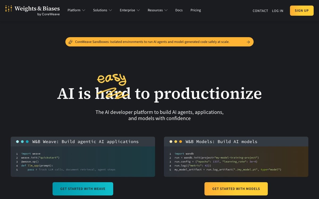
Task: Click 'weave.init("quickstart")' code line
Action: click(x=40, y=158)
